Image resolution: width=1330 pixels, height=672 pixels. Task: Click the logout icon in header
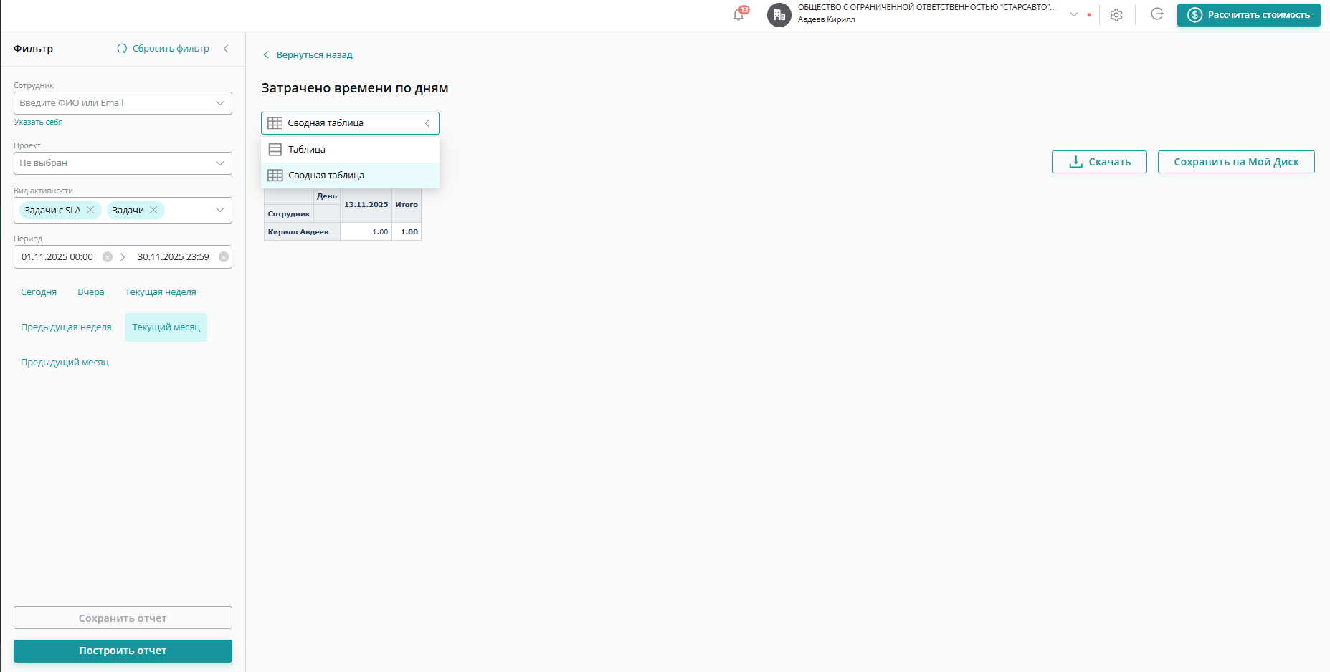pyautogui.click(x=1157, y=14)
